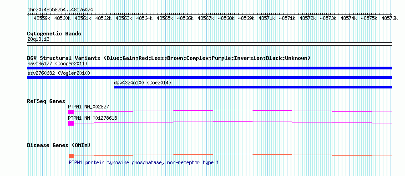The height and width of the screenshot is (176, 405).
Task: Click the 48575k ruler tick label
Action: (x=369, y=19)
